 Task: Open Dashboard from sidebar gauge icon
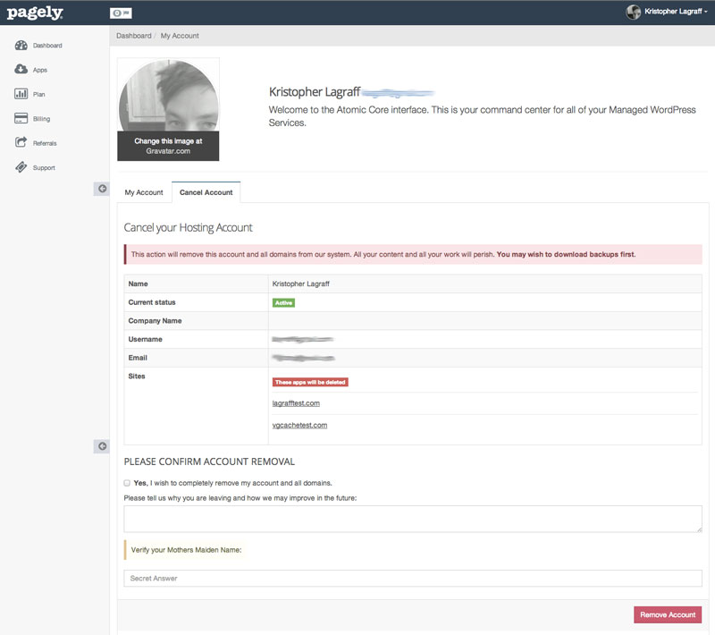coord(21,45)
